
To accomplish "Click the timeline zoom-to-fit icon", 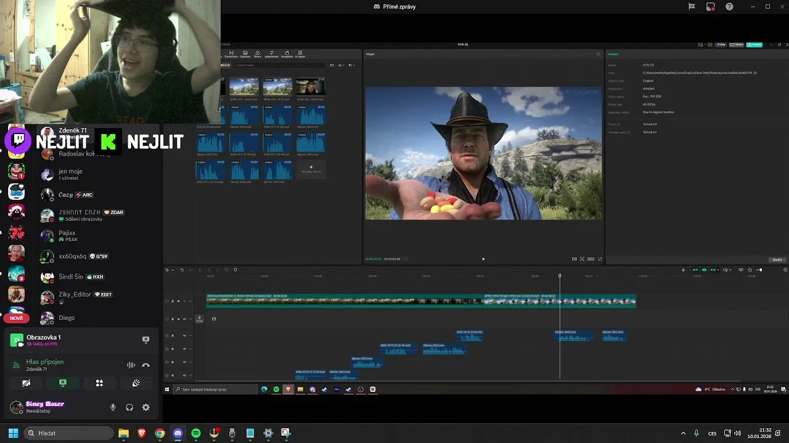I will [785, 269].
